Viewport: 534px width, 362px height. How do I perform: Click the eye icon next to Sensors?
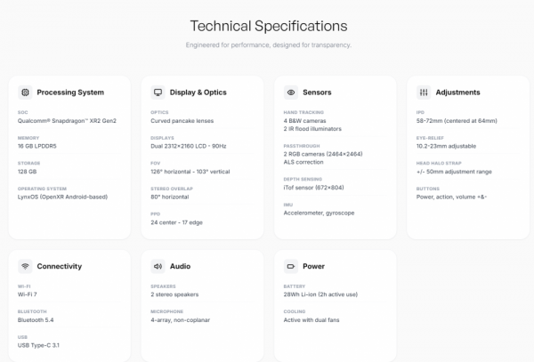tap(291, 92)
